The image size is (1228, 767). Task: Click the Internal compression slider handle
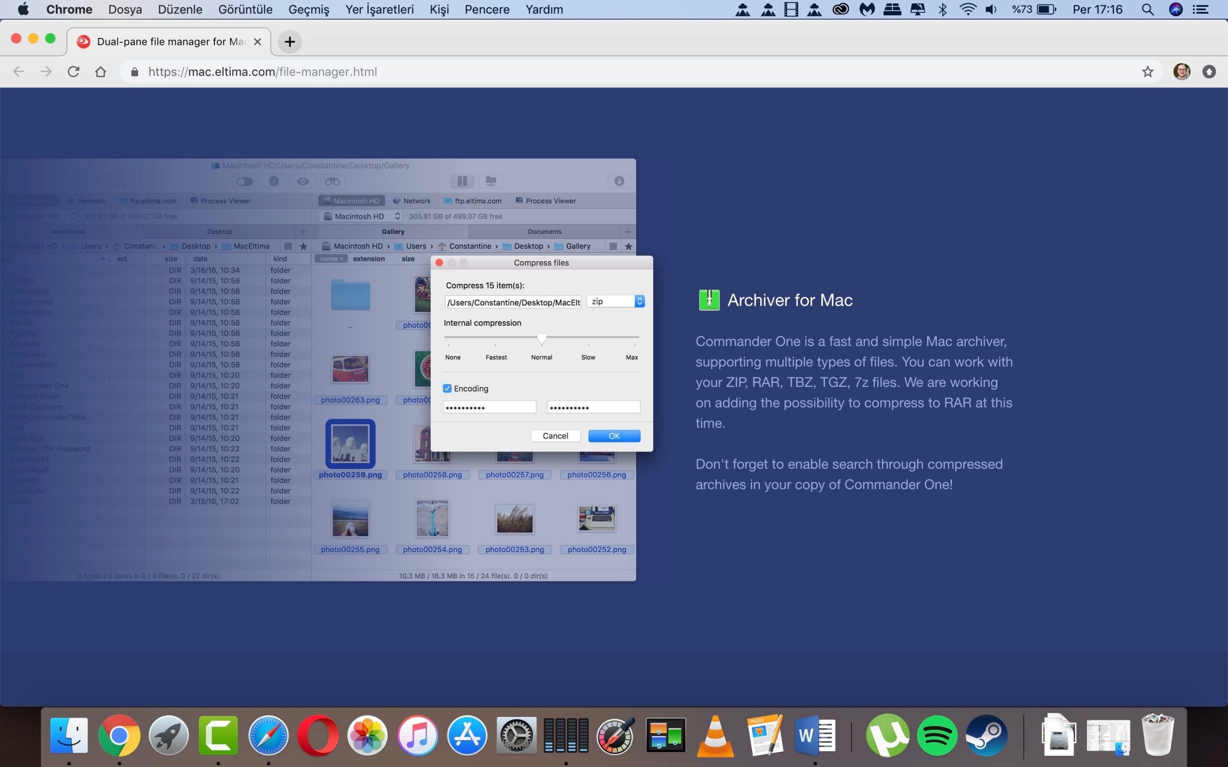(542, 338)
